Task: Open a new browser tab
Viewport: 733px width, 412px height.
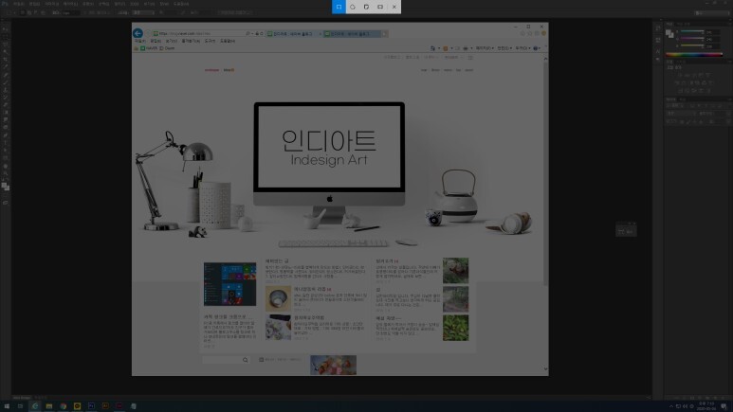Action: 384,34
